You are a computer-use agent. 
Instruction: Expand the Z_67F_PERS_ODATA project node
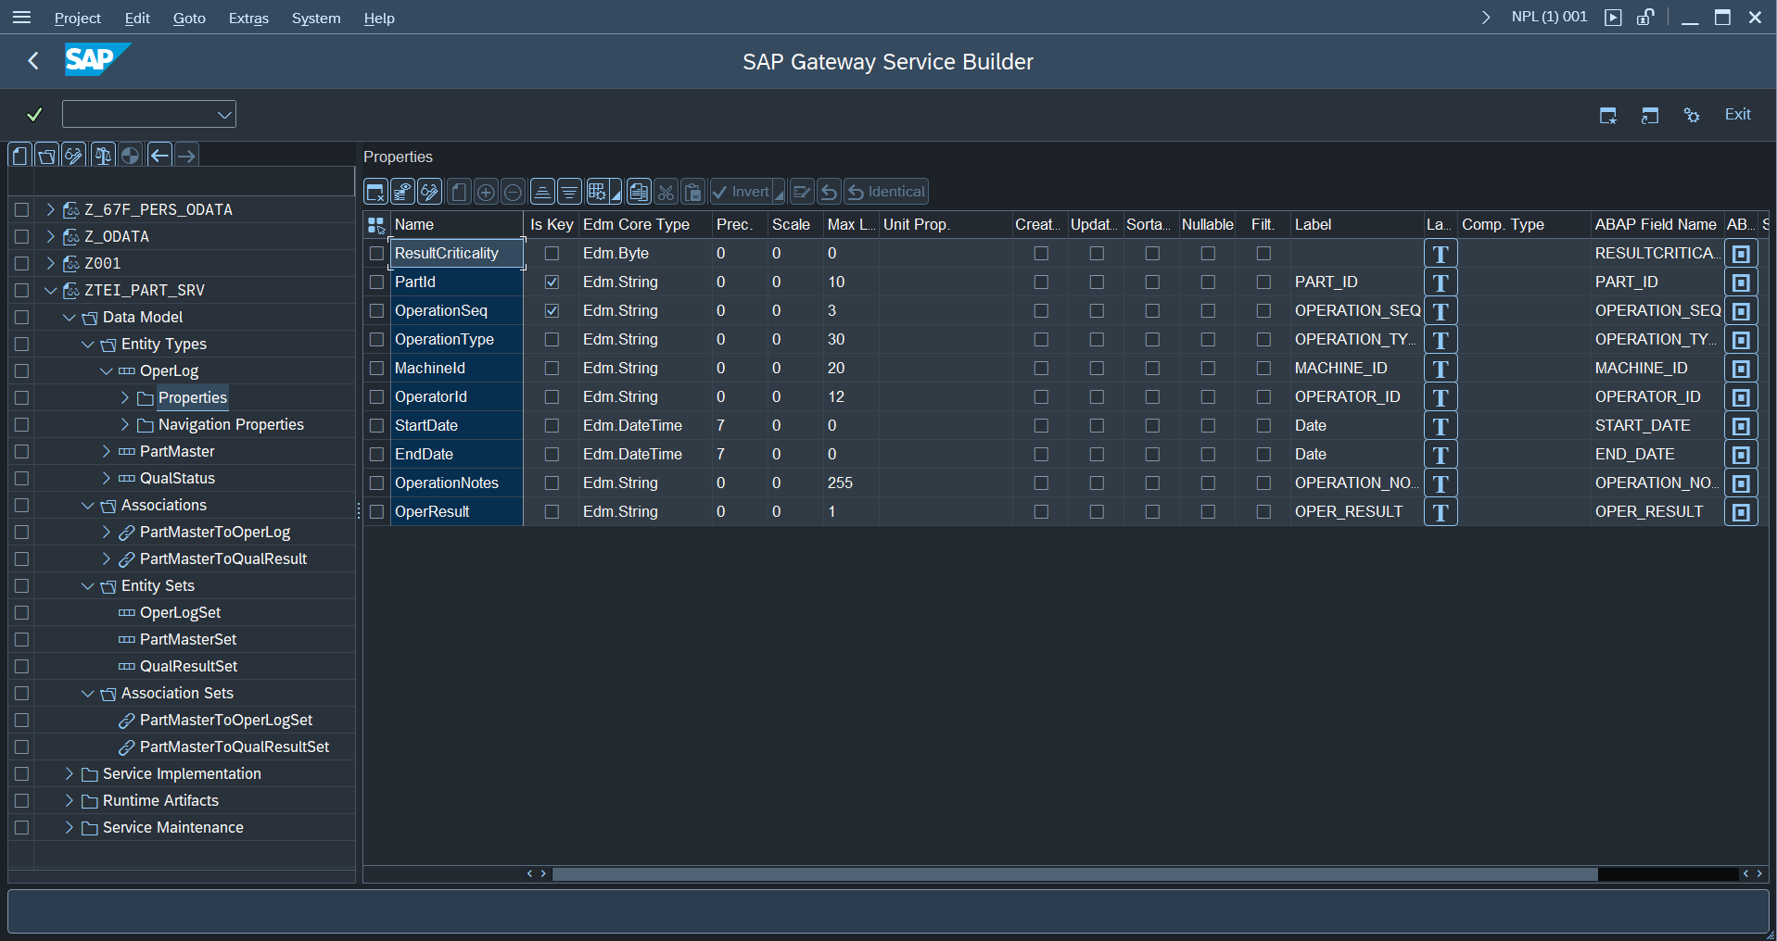click(x=51, y=209)
